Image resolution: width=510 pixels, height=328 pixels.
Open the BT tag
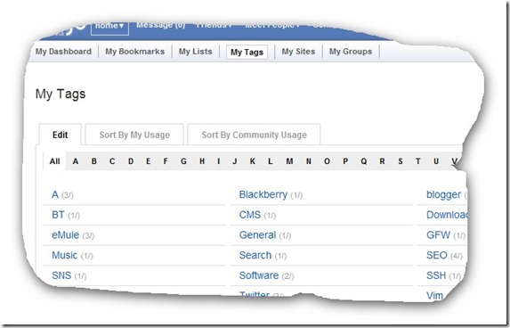tap(58, 215)
